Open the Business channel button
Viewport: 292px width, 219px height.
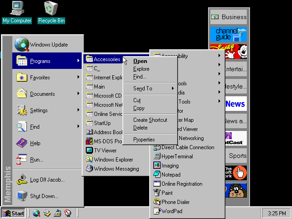229,17
